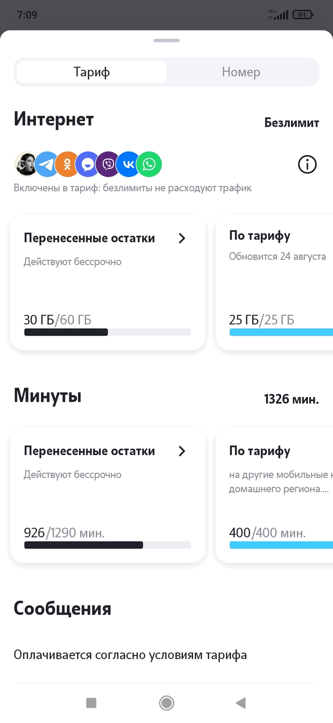
Task: Tap the Viber purple icon
Action: pyautogui.click(x=108, y=165)
